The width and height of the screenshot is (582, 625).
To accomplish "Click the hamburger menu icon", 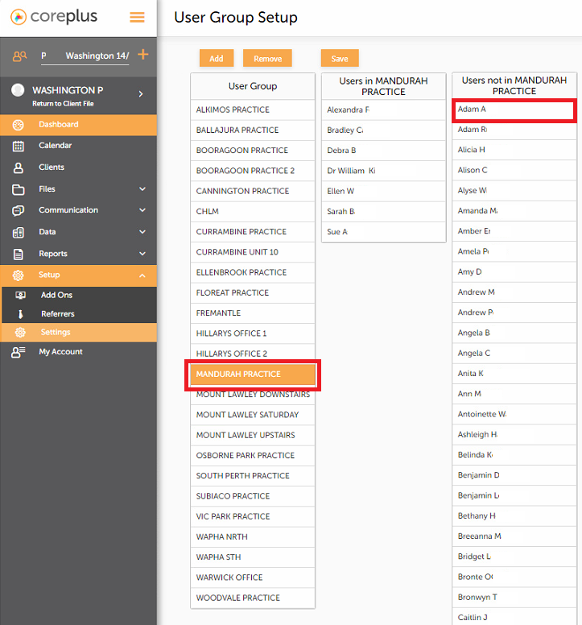I will pyautogui.click(x=138, y=17).
